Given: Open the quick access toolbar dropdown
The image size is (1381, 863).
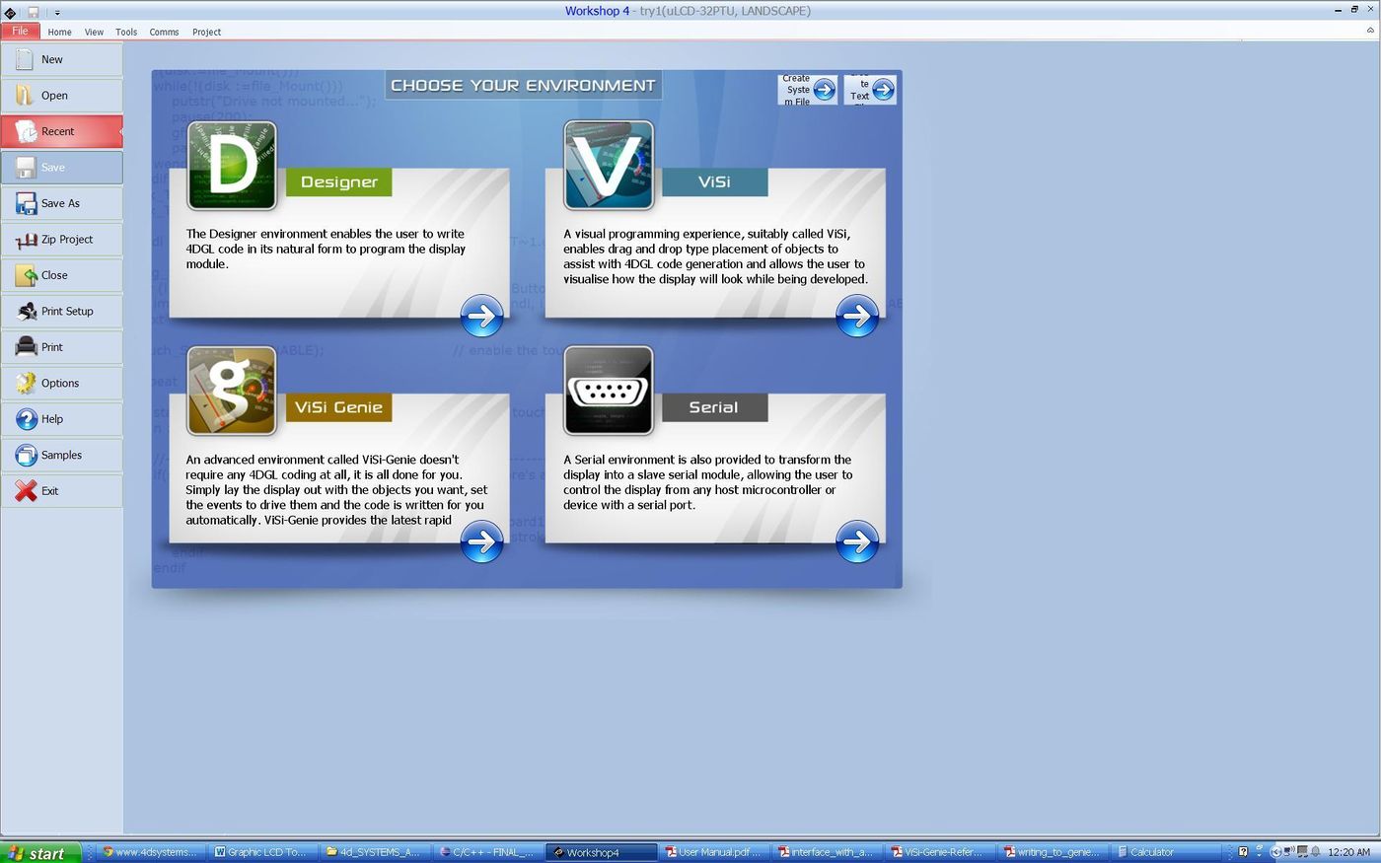Looking at the screenshot, I should pos(57,13).
